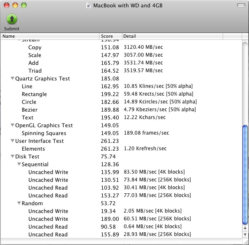This screenshot has width=249, height=245.
Task: Click the 77.03 MB/sec [256K blocks] detail
Action: coord(157,195)
